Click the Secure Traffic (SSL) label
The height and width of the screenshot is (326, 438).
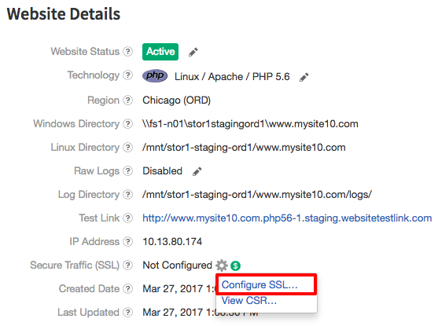(x=75, y=266)
